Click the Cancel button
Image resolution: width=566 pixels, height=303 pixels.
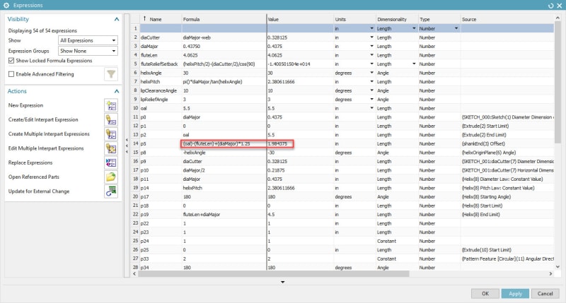pyautogui.click(x=545, y=294)
